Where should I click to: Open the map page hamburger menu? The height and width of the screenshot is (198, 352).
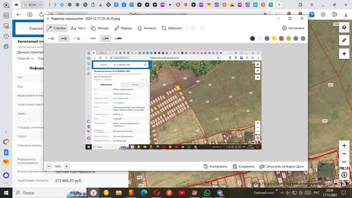click(22, 29)
